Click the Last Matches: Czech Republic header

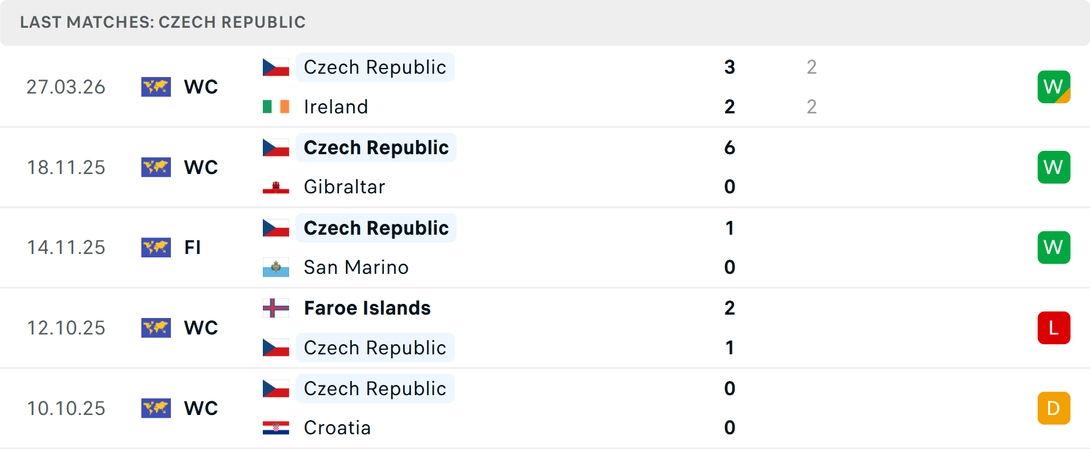163,22
